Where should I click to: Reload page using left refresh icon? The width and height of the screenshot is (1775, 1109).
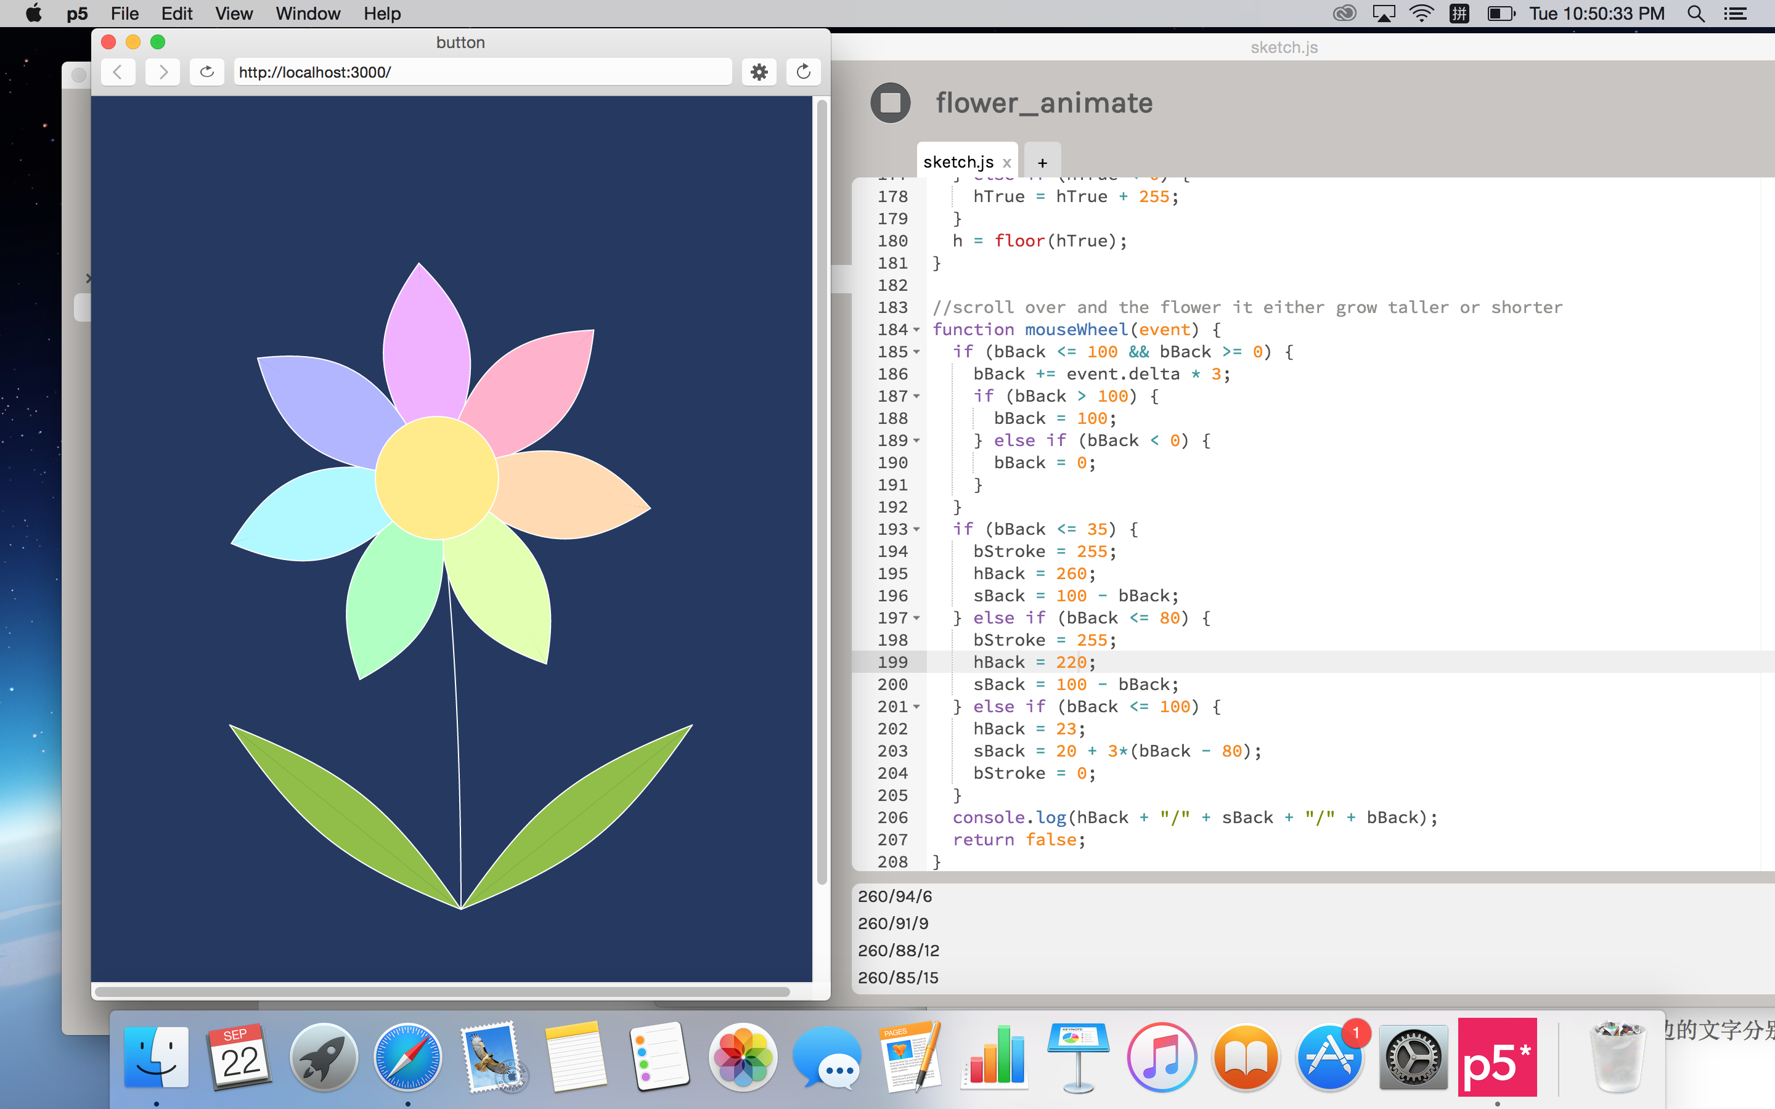coord(207,72)
